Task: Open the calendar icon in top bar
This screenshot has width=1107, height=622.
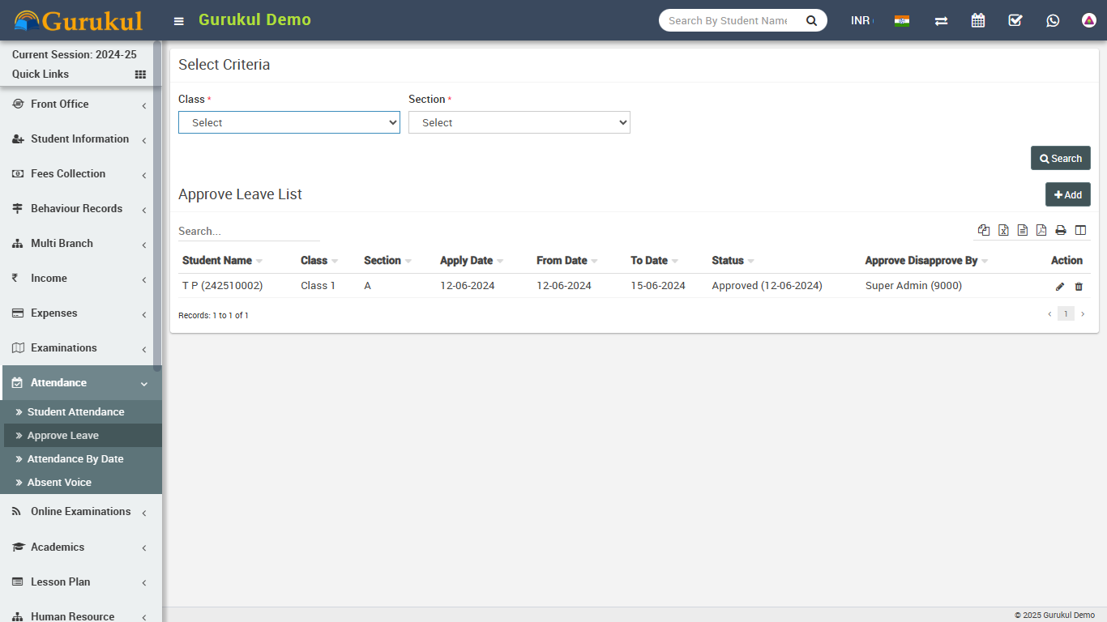Action: point(978,20)
